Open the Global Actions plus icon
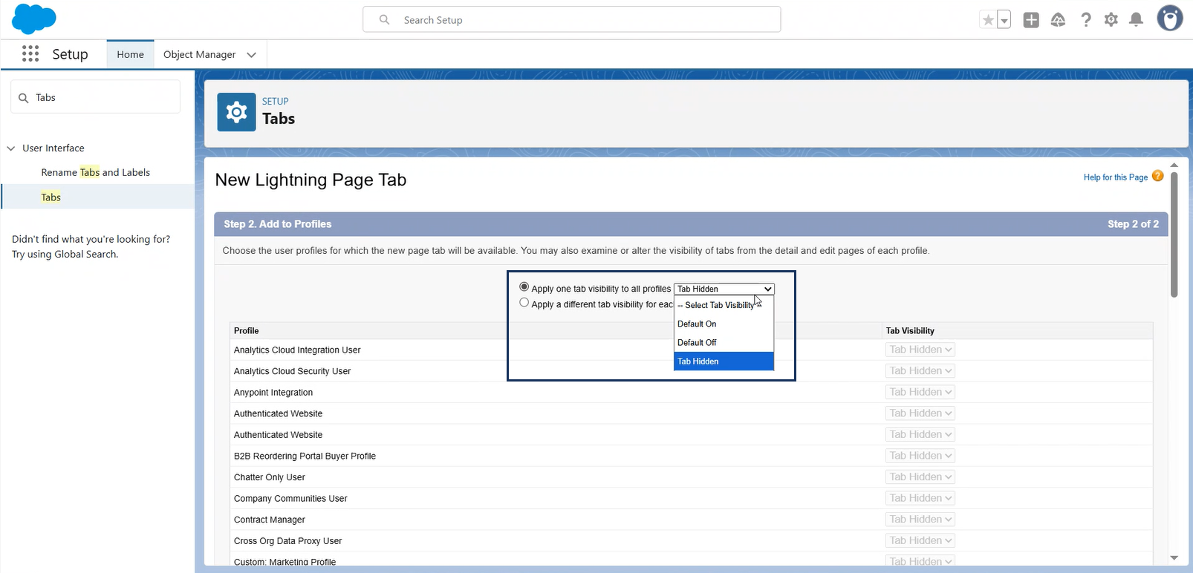This screenshot has height=573, width=1193. point(1031,20)
